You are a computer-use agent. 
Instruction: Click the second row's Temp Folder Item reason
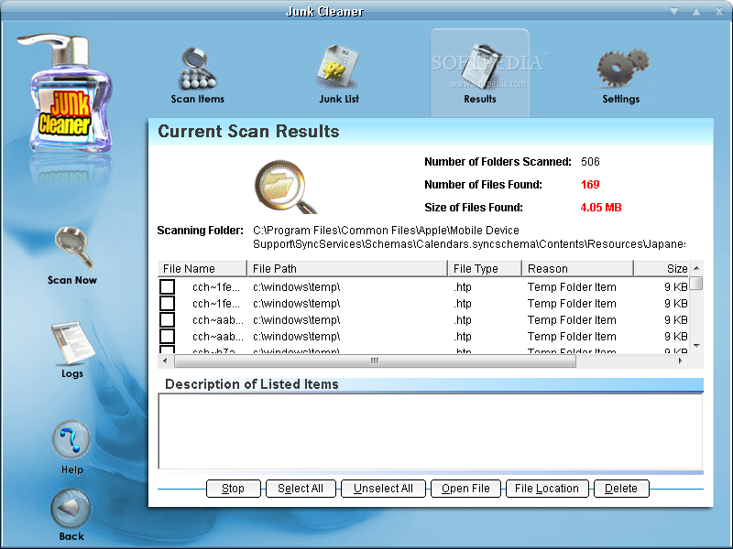tap(572, 304)
